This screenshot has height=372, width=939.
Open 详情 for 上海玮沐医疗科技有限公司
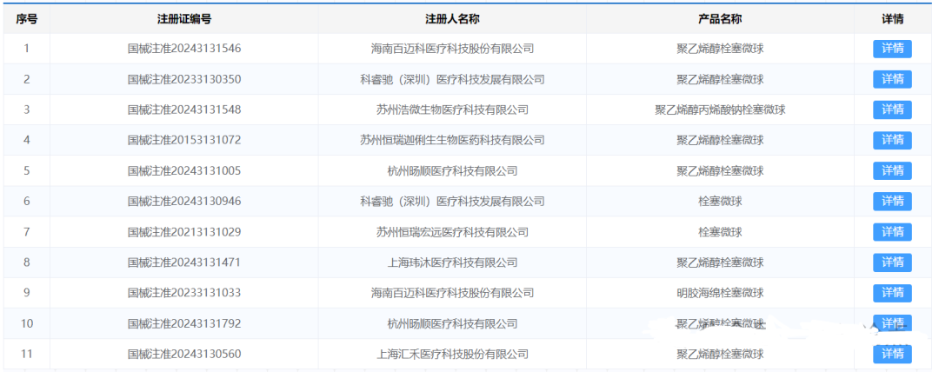[892, 262]
